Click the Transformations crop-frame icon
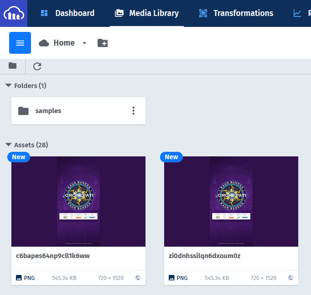311x295 pixels. tap(203, 13)
